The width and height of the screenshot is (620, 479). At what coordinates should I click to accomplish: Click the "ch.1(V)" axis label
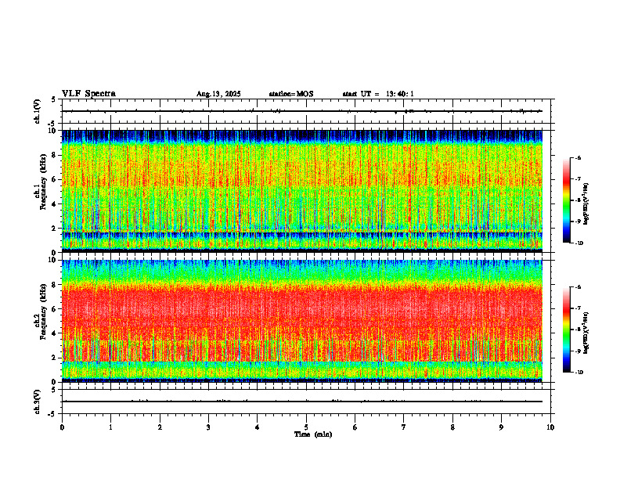coord(38,111)
